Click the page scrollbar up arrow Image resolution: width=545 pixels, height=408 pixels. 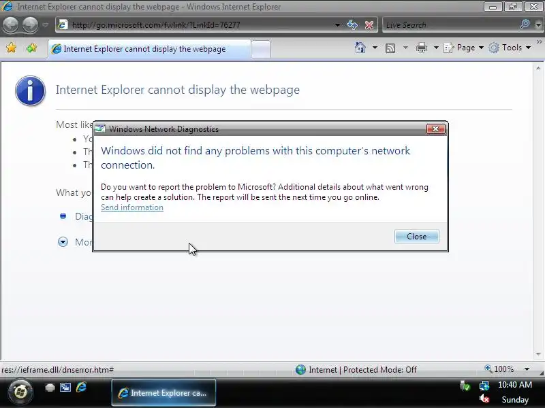[x=538, y=69]
